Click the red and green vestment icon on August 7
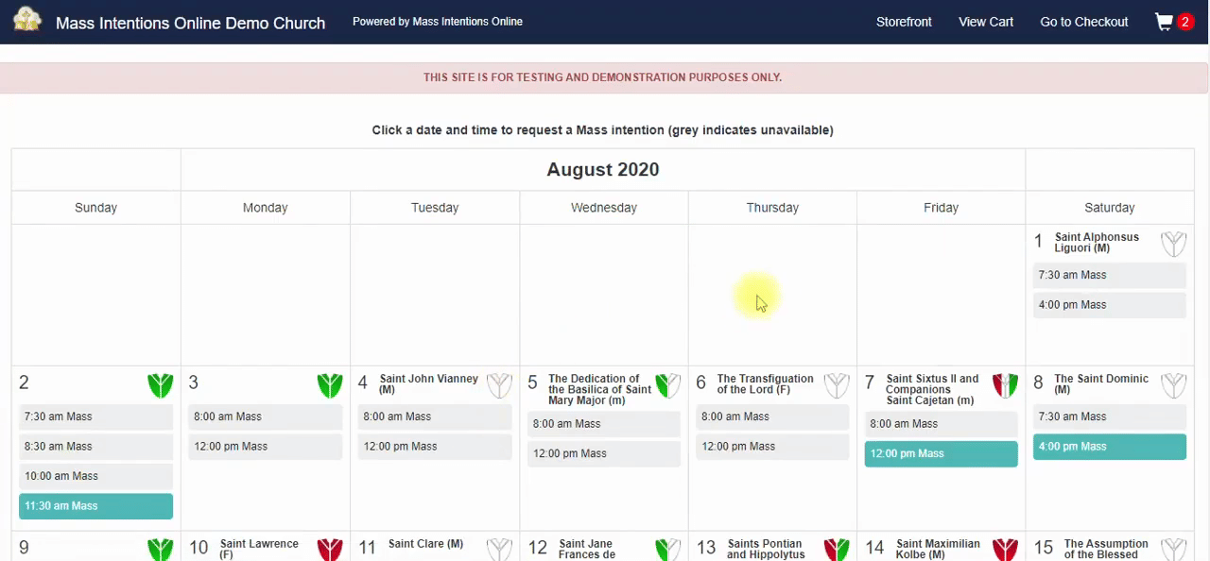The image size is (1210, 561). pyautogui.click(x=1005, y=385)
